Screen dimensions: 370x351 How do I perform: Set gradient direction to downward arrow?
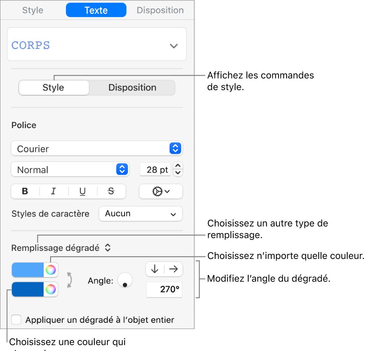click(x=155, y=269)
